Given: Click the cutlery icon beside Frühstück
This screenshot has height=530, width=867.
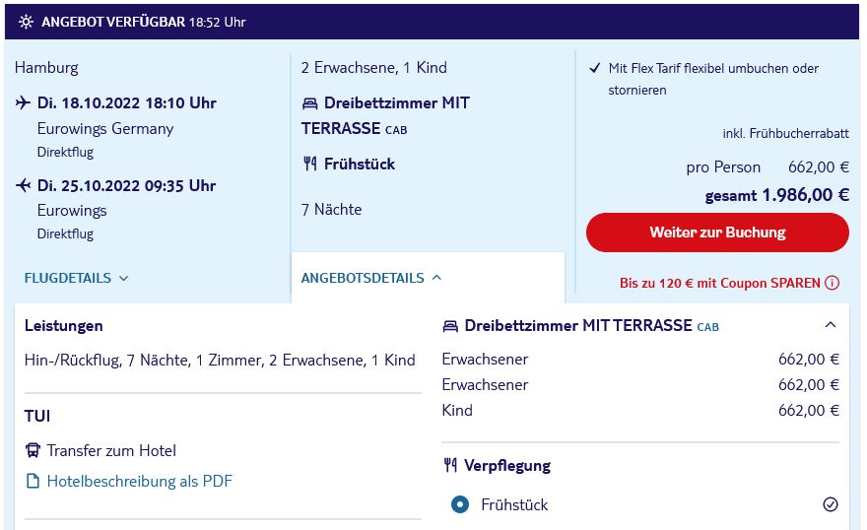Looking at the screenshot, I should point(310,165).
